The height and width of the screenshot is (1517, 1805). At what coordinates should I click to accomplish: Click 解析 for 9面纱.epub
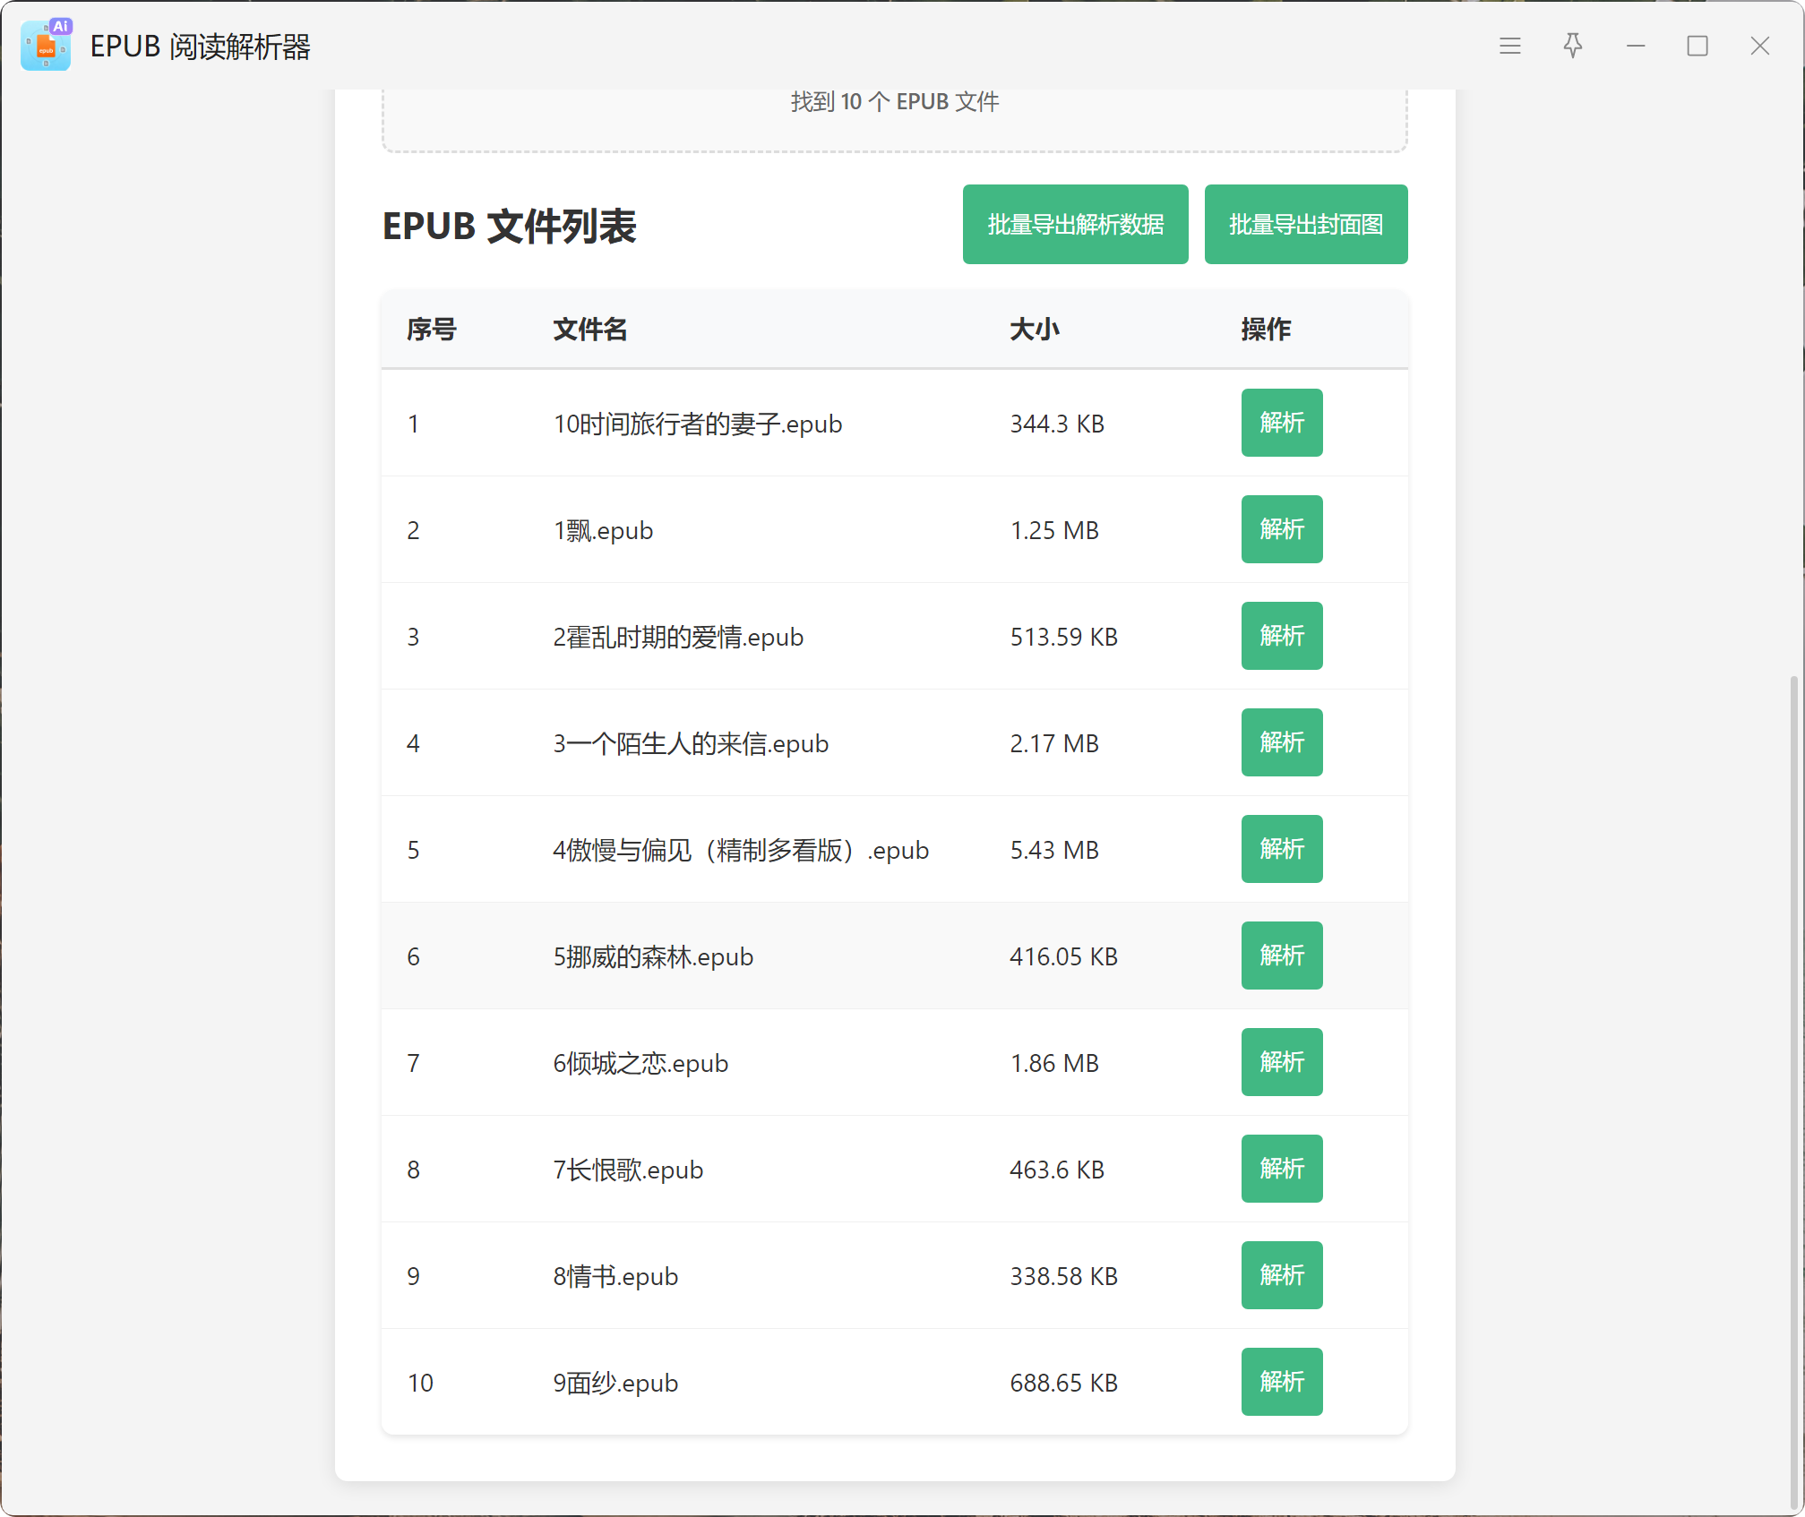coord(1281,1382)
